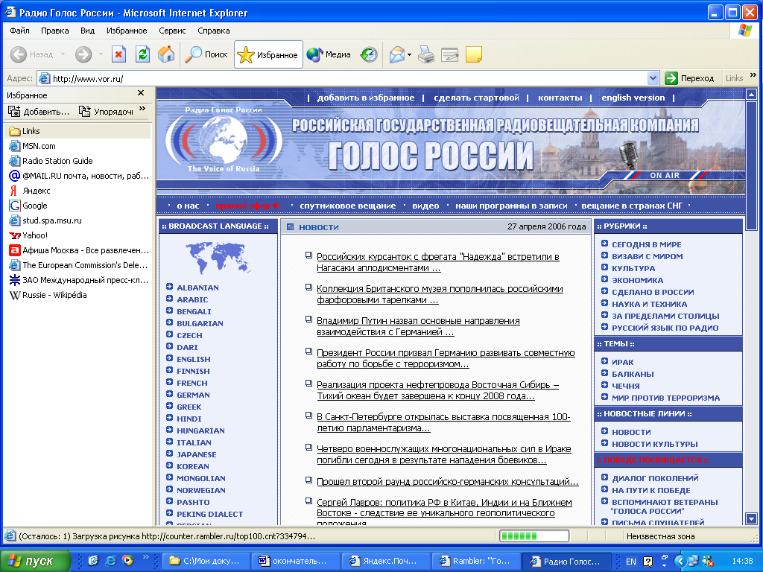This screenshot has height=572, width=763.
Task: Open the Вид menu
Action: [88, 31]
